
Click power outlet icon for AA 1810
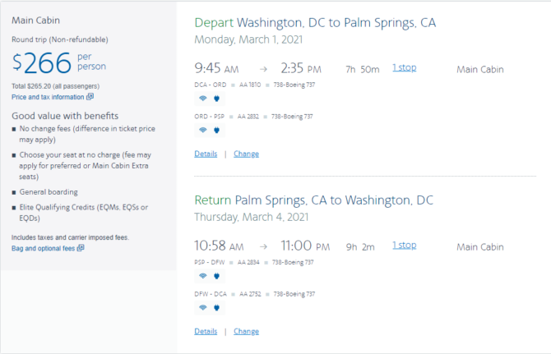tap(216, 99)
